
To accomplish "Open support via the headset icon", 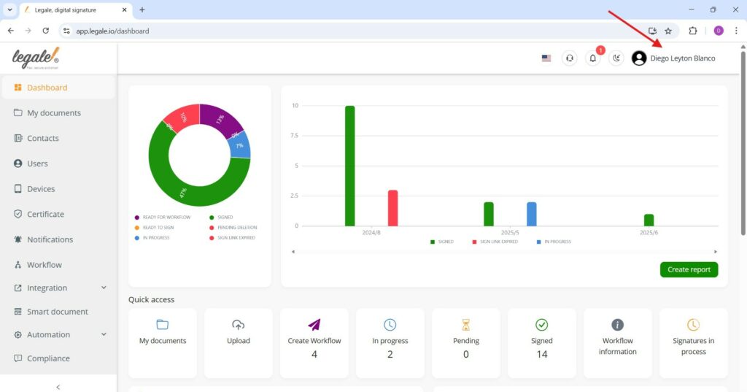I will click(569, 58).
